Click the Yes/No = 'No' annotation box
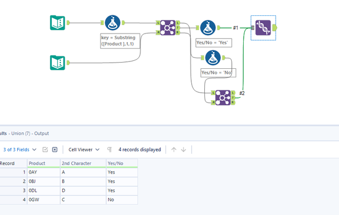The width and height of the screenshot is (339, 215). tap(218, 73)
